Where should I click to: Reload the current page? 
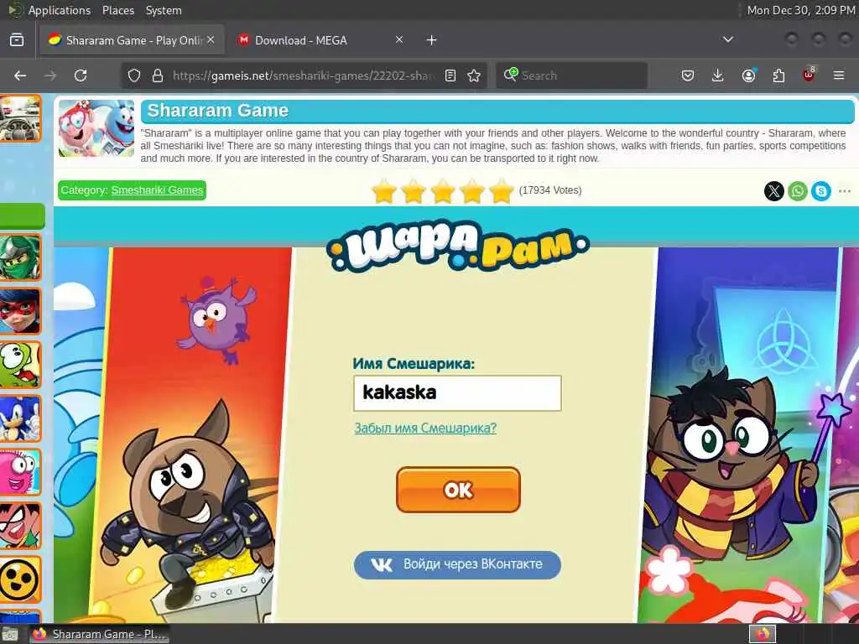pos(81,75)
